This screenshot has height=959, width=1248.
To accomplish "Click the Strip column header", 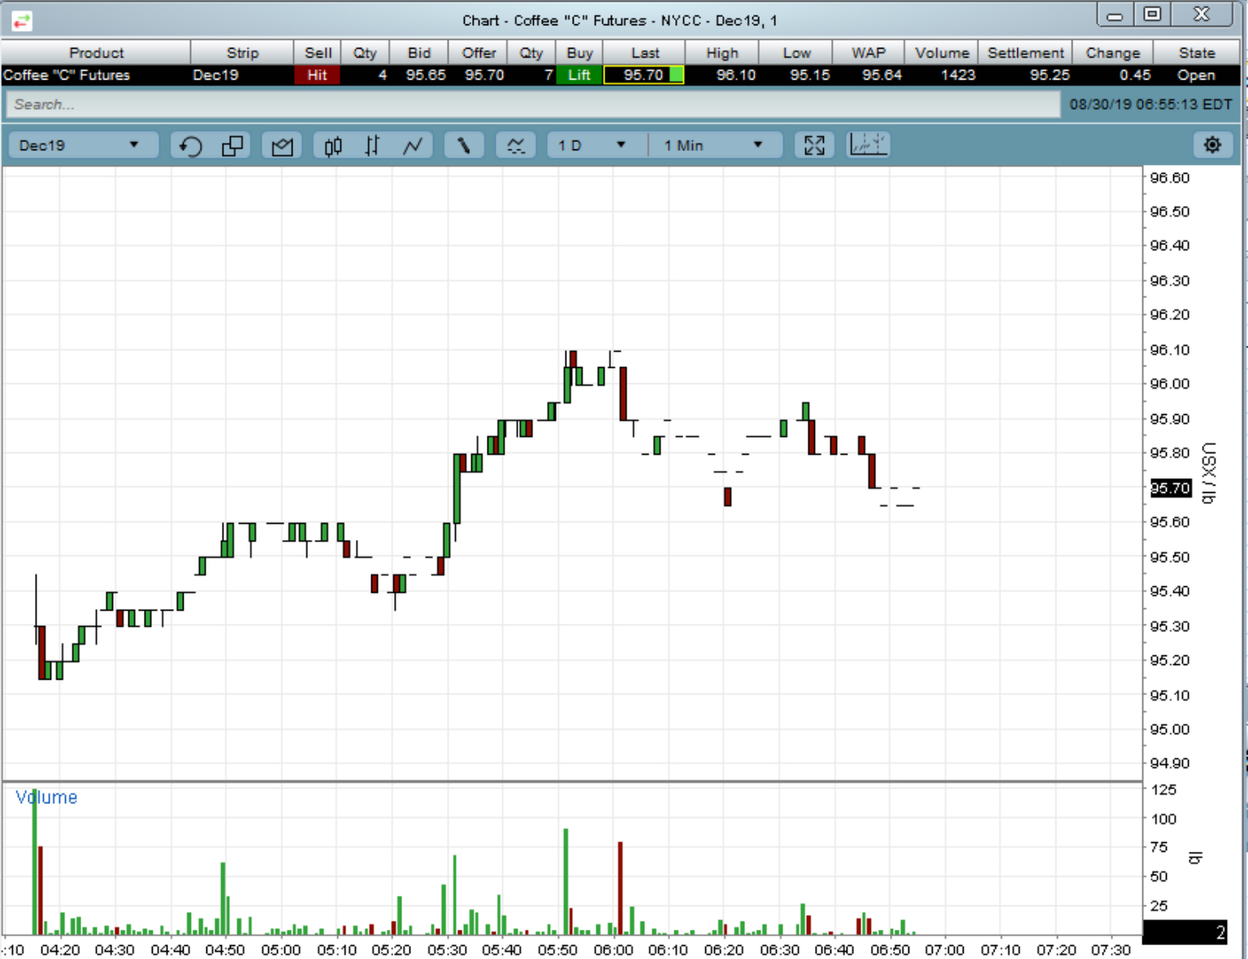I will pyautogui.click(x=242, y=53).
